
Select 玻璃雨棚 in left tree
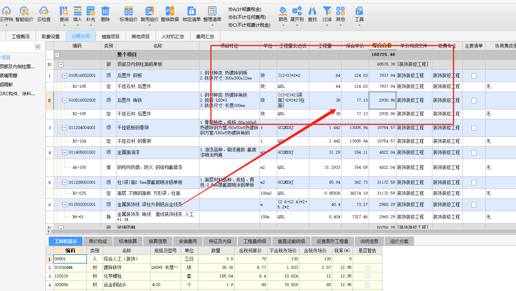(8, 76)
